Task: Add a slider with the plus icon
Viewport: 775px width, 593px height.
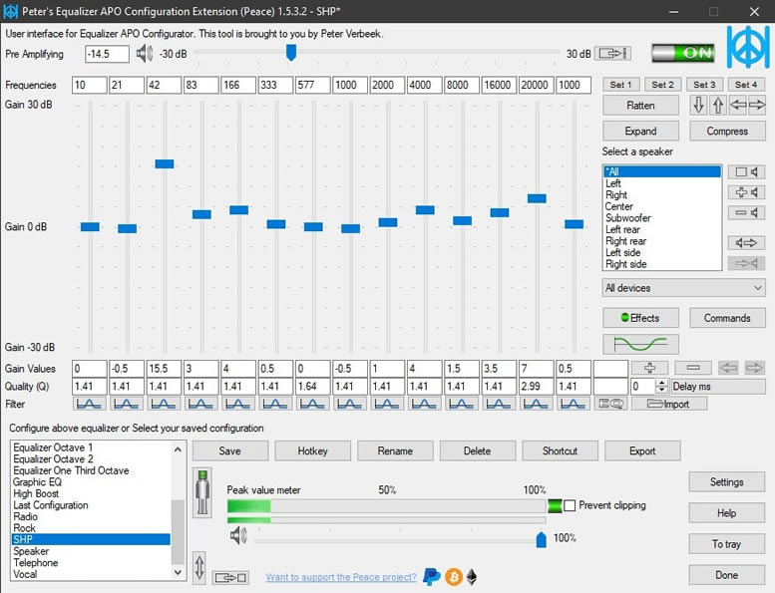Action: pyautogui.click(x=650, y=368)
